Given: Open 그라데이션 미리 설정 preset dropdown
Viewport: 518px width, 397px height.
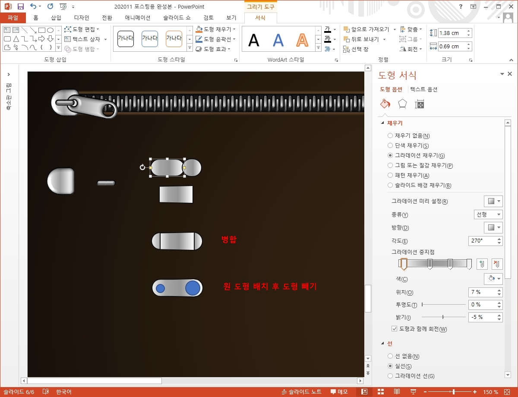Looking at the screenshot, I should (493, 201).
